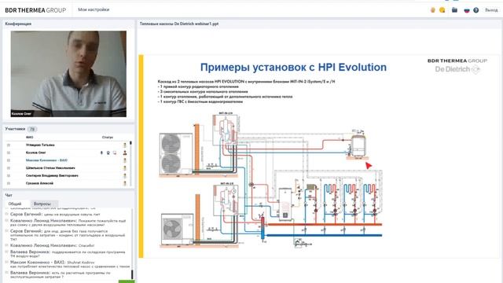The width and height of the screenshot is (503, 283).
Task: Click status icon of Шпильков Степан Николаевич
Action: (x=125, y=168)
